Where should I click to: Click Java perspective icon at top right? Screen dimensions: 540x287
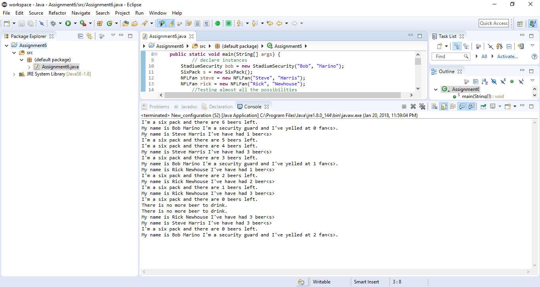pos(532,24)
